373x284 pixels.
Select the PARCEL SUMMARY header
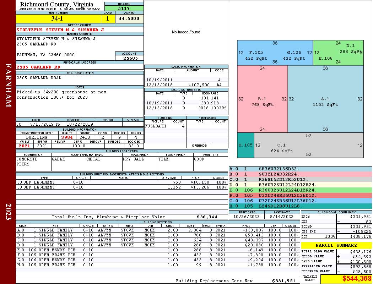click(336, 245)
